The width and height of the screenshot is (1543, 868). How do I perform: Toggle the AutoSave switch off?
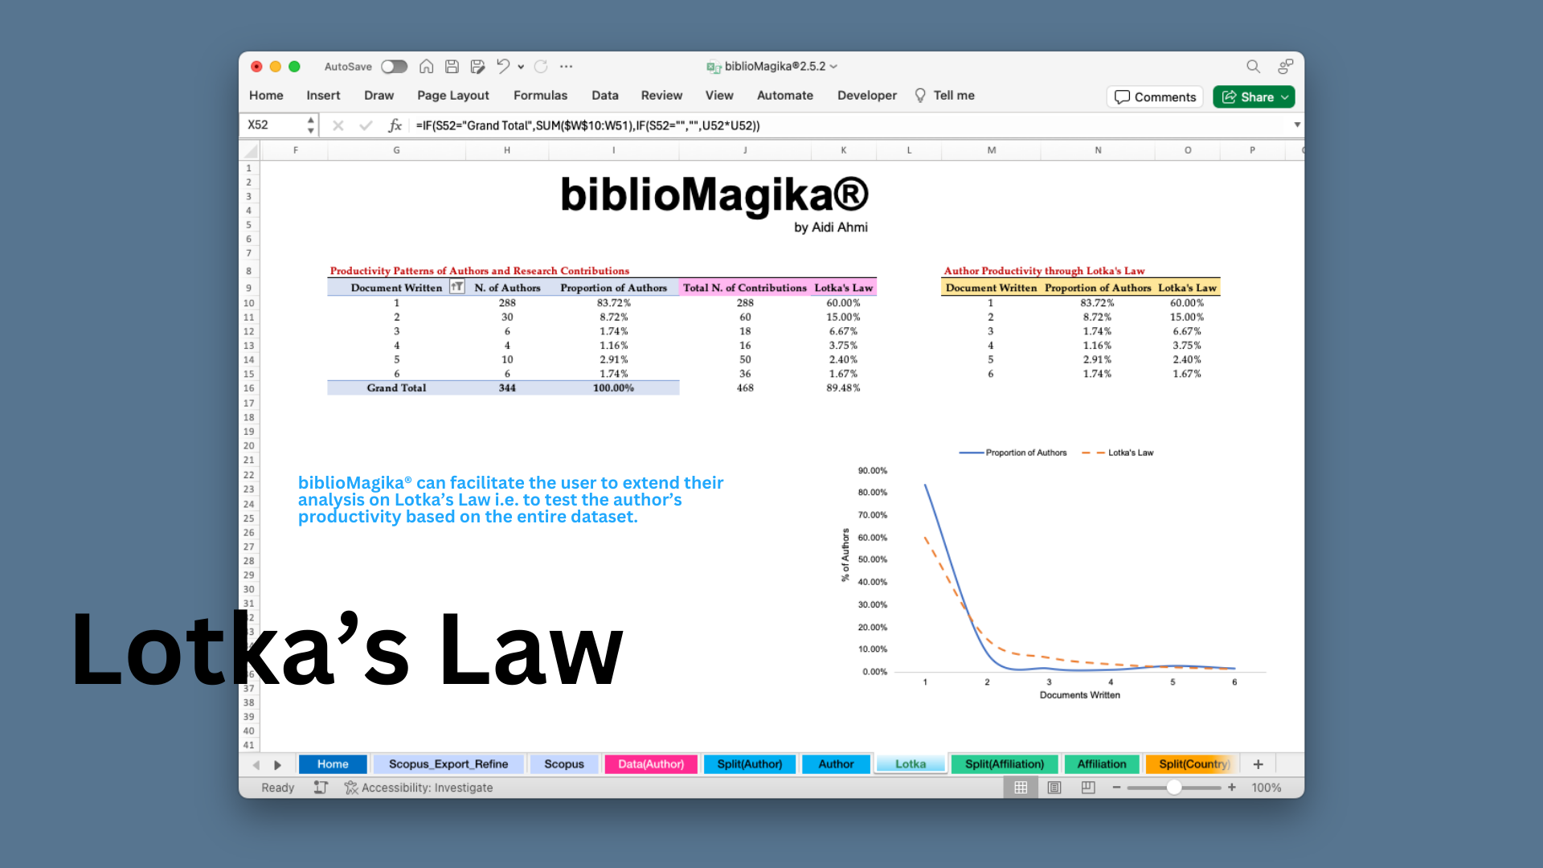[394, 67]
